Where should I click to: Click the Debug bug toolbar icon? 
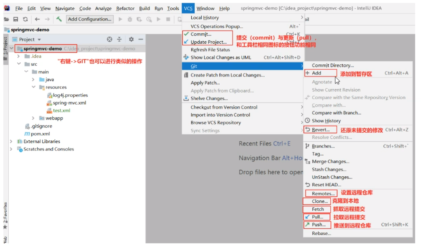click(130, 19)
